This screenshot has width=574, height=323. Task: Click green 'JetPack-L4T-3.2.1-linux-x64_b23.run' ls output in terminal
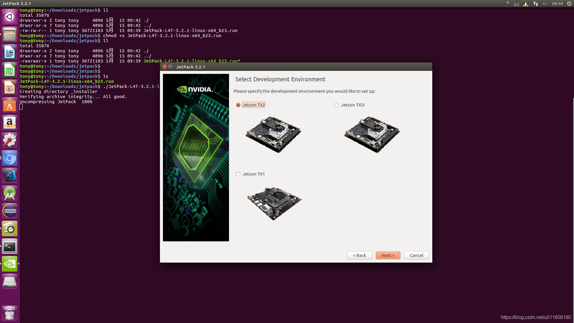[67, 81]
